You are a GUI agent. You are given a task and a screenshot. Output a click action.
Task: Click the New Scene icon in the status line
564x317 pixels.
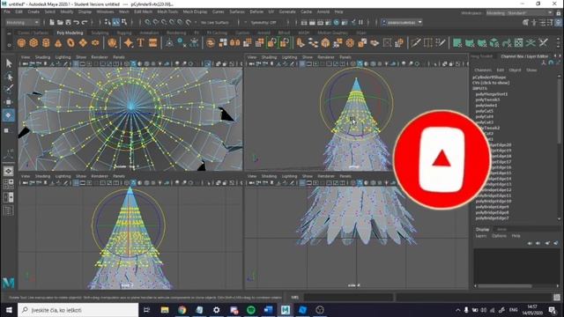[x=52, y=22]
